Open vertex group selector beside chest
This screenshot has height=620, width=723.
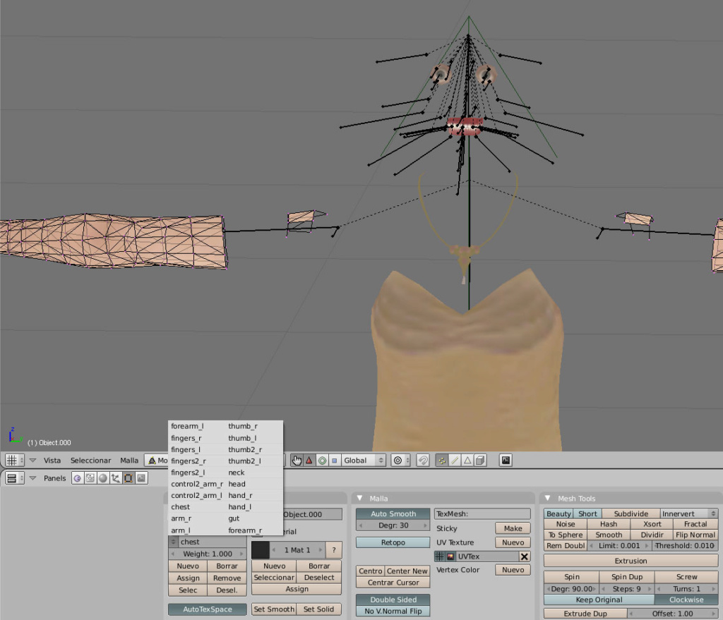[x=174, y=542]
